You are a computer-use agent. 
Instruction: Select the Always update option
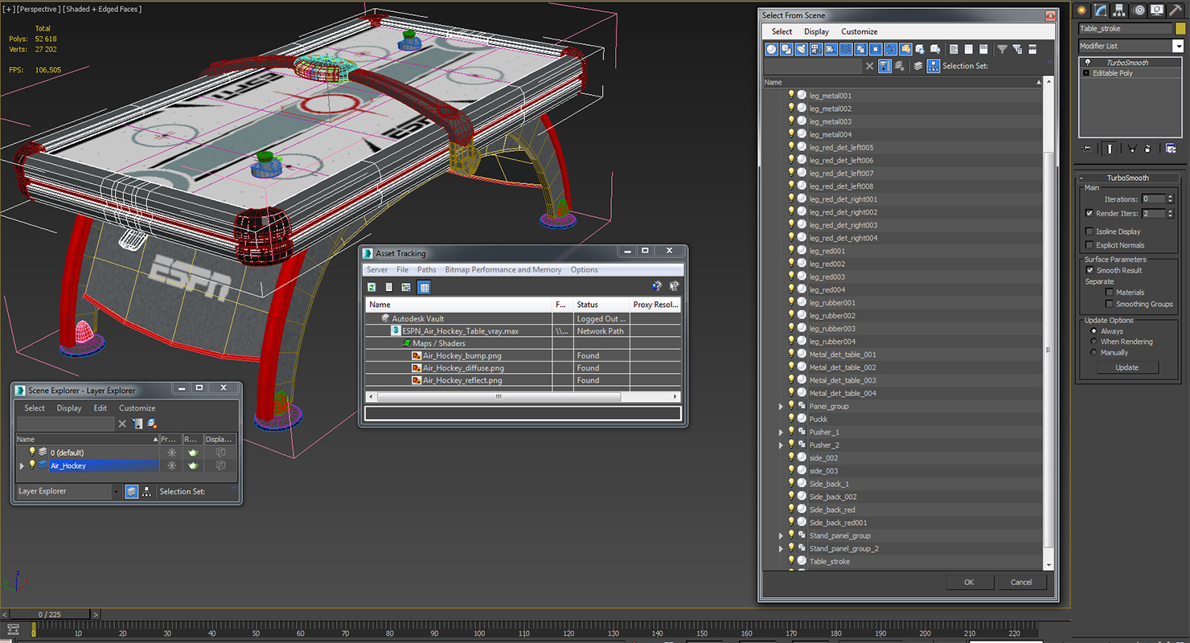(1094, 331)
